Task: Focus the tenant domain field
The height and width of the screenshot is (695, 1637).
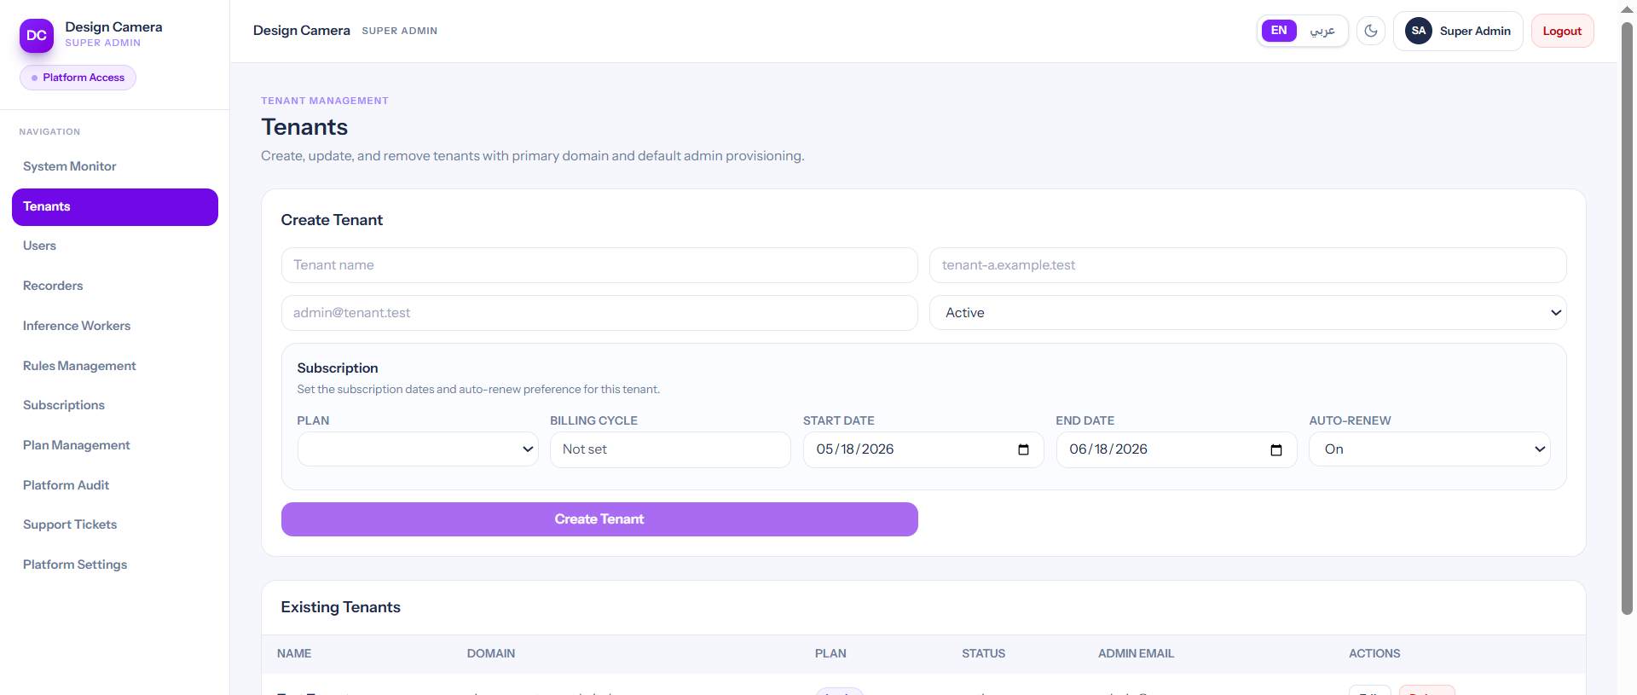Action: click(1247, 265)
